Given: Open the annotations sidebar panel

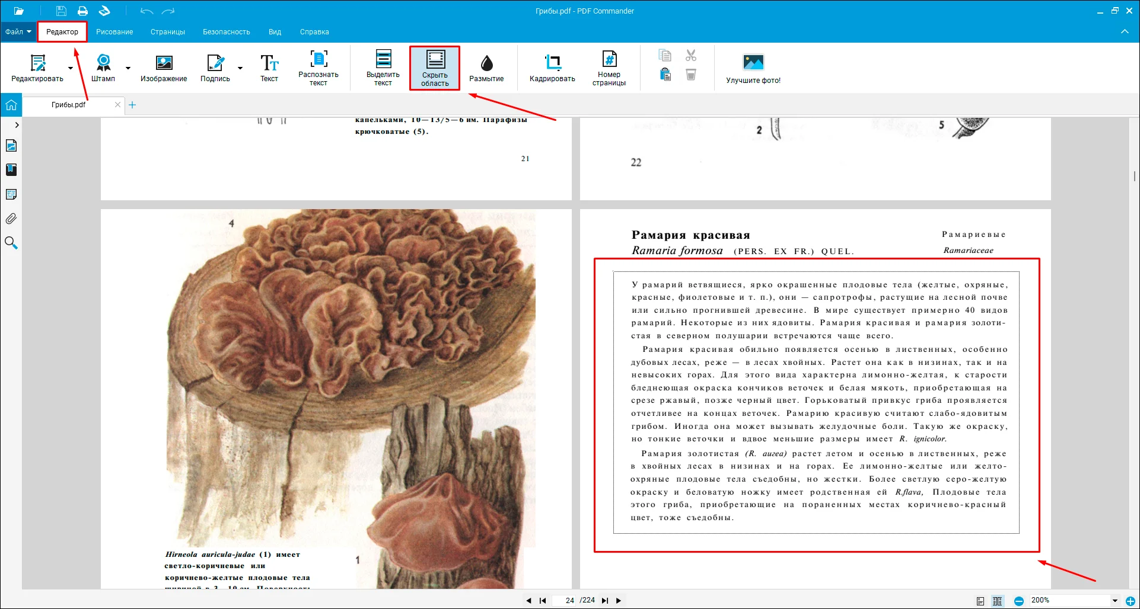Looking at the screenshot, I should pos(11,194).
